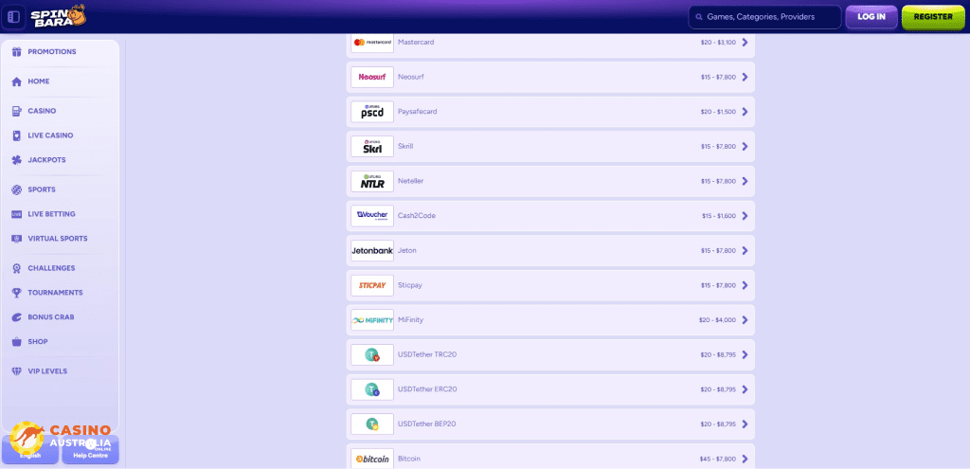
Task: Select the Cash2Code voucher logo
Action: point(372,216)
